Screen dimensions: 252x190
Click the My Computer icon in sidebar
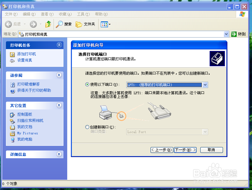click(x=12, y=140)
